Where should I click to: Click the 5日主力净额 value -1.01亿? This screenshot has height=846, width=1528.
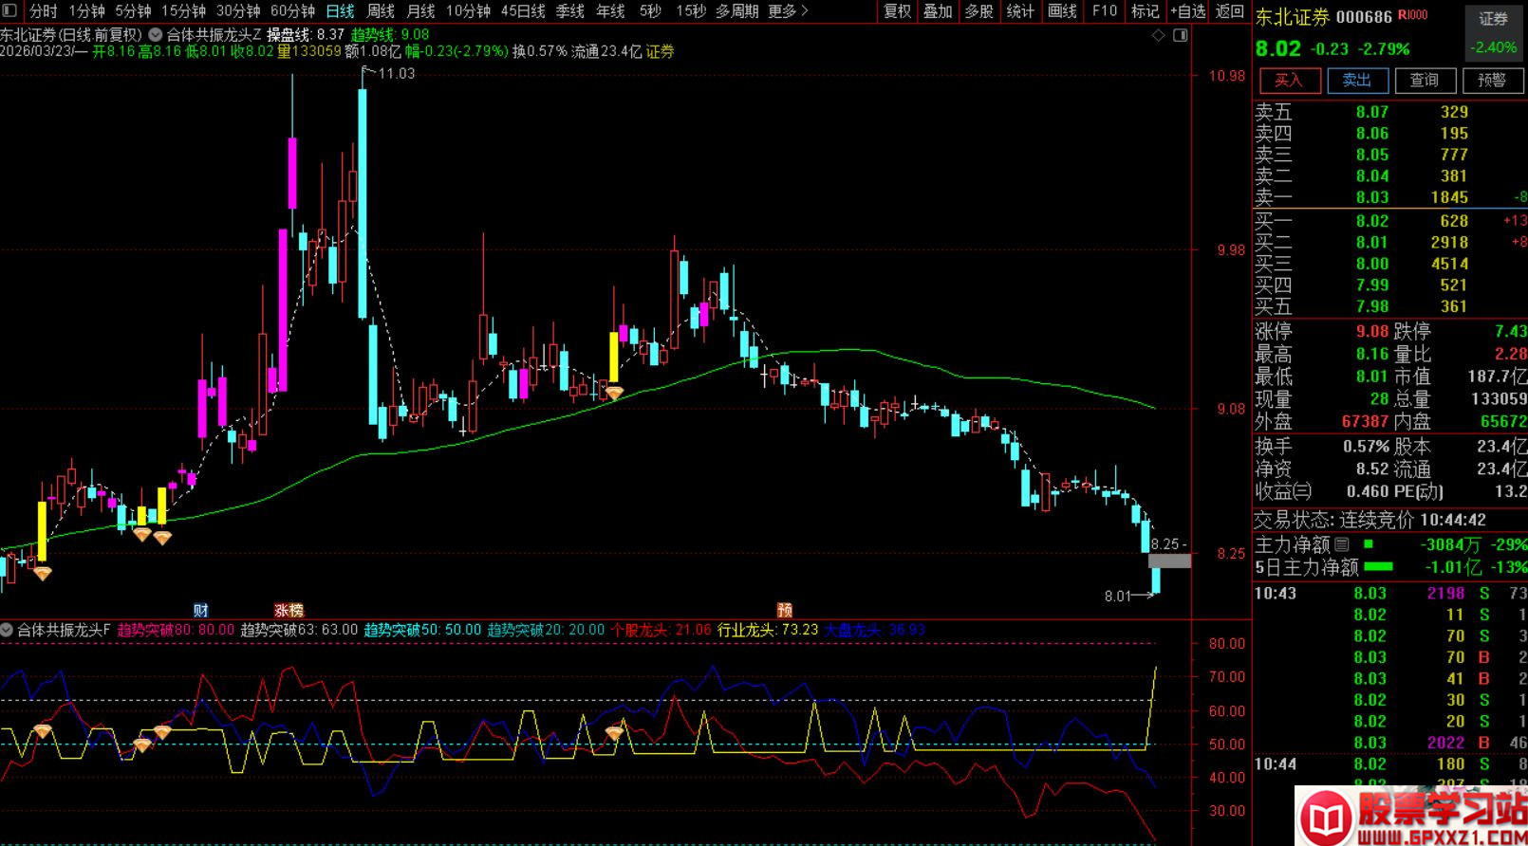1453,567
